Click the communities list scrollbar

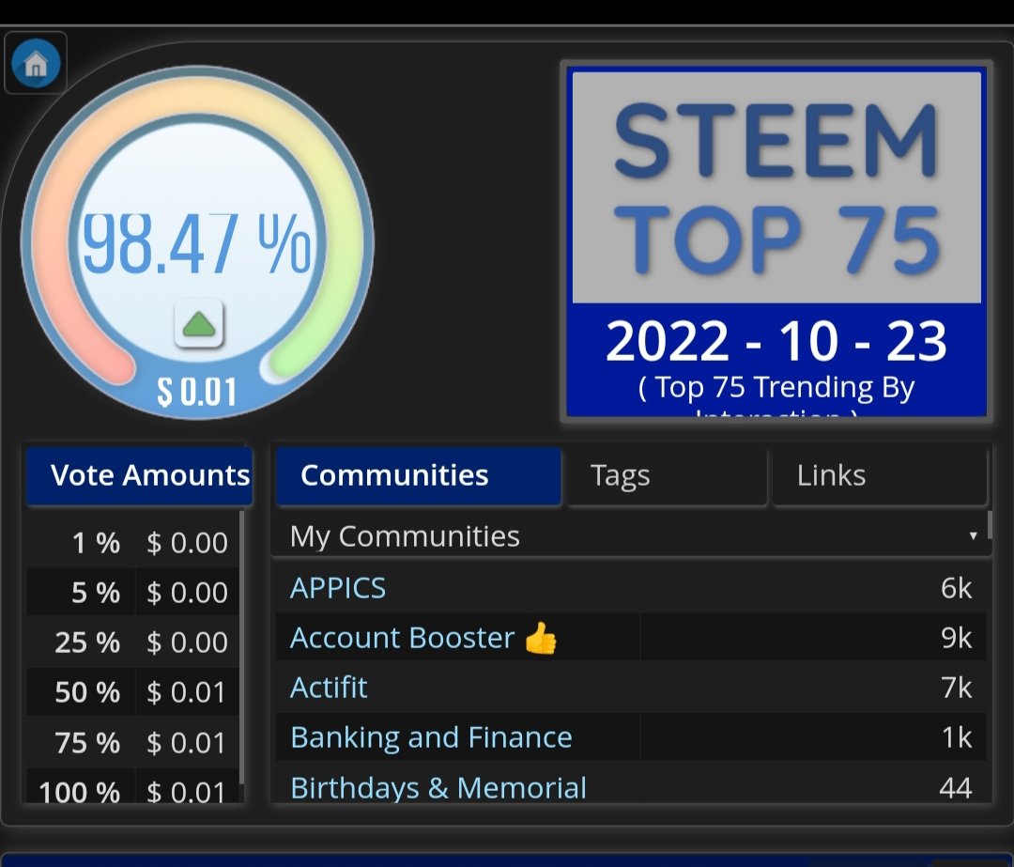point(990,525)
